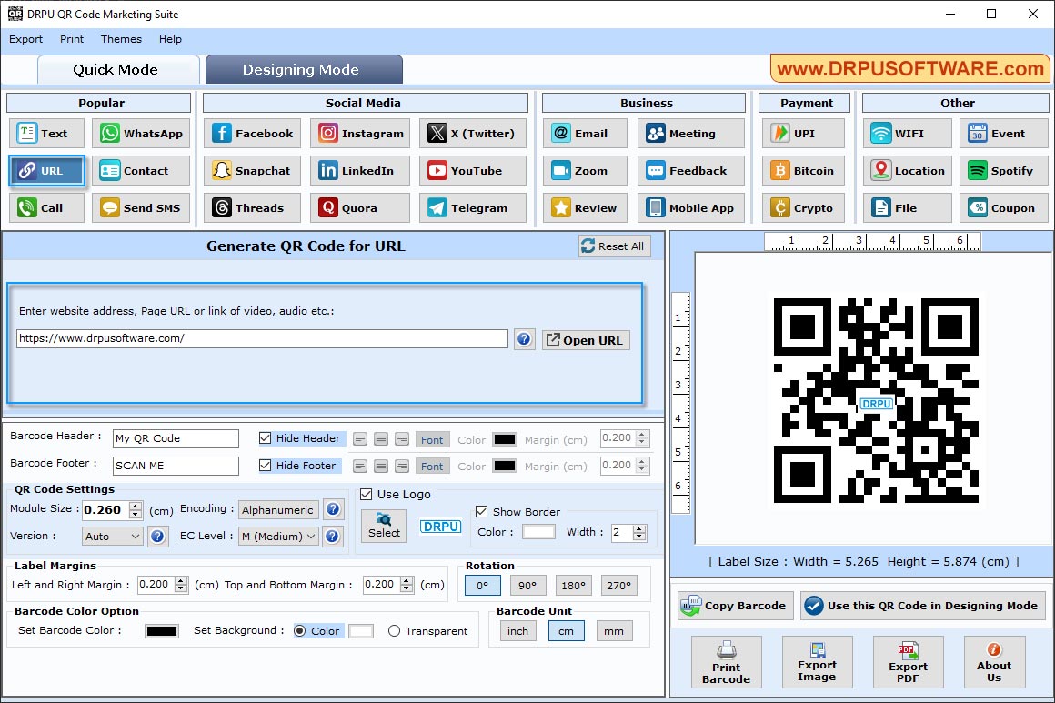The height and width of the screenshot is (703, 1055).
Task: Select the Send SMS QR option
Action: pyautogui.click(x=140, y=207)
